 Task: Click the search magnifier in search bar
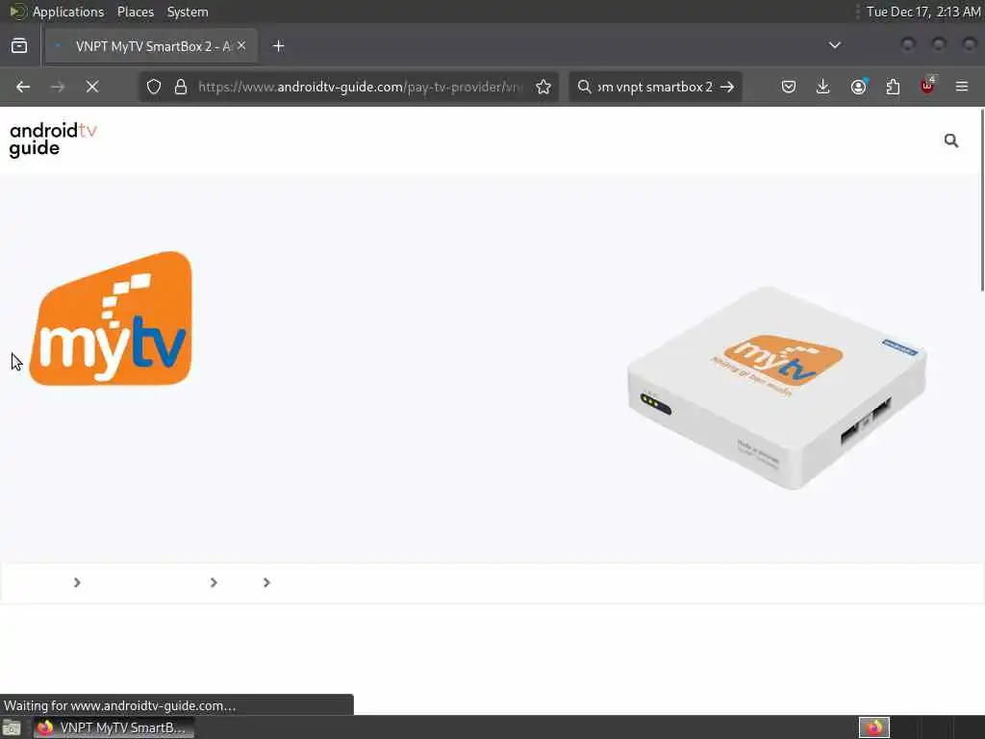584,87
